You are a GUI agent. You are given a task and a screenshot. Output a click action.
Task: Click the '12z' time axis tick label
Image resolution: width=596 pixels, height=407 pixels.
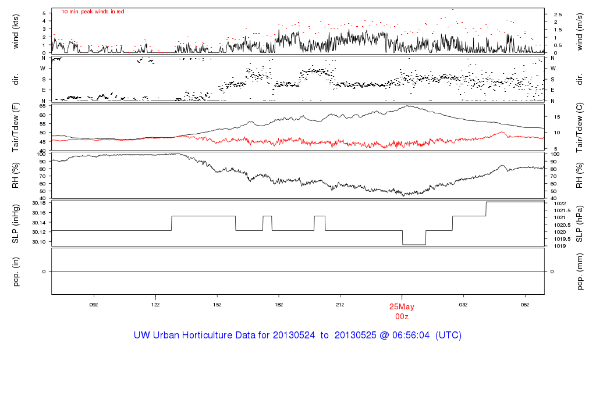[x=155, y=305]
